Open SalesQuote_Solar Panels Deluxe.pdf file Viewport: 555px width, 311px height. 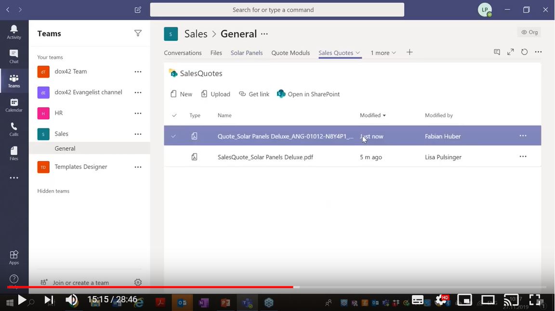coord(265,157)
